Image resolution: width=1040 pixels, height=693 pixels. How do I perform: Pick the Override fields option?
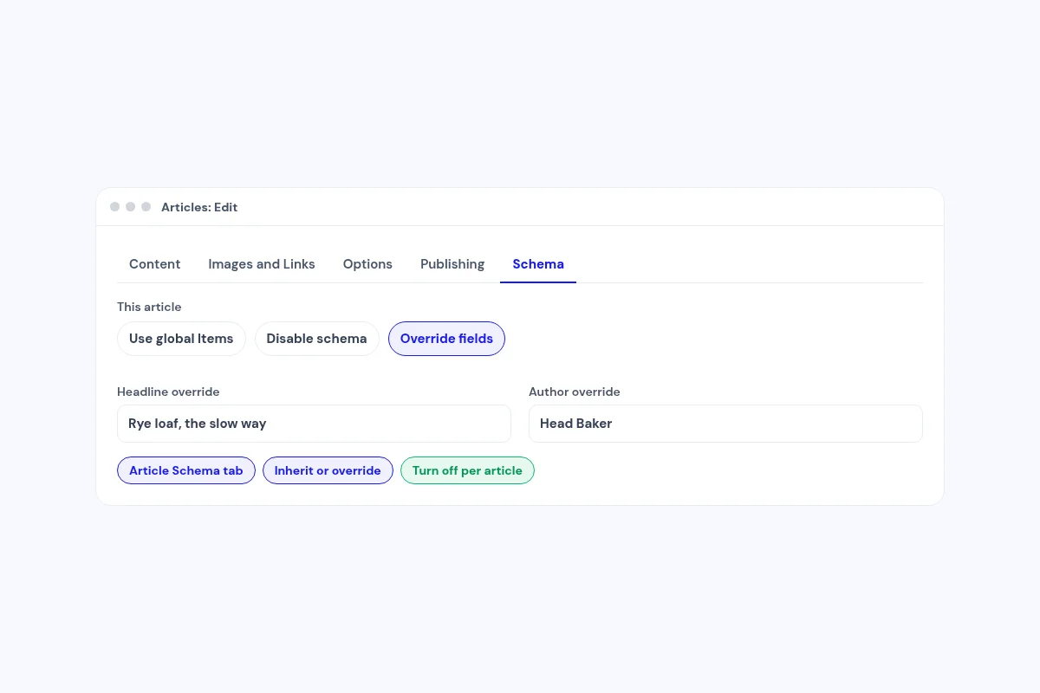(x=446, y=339)
